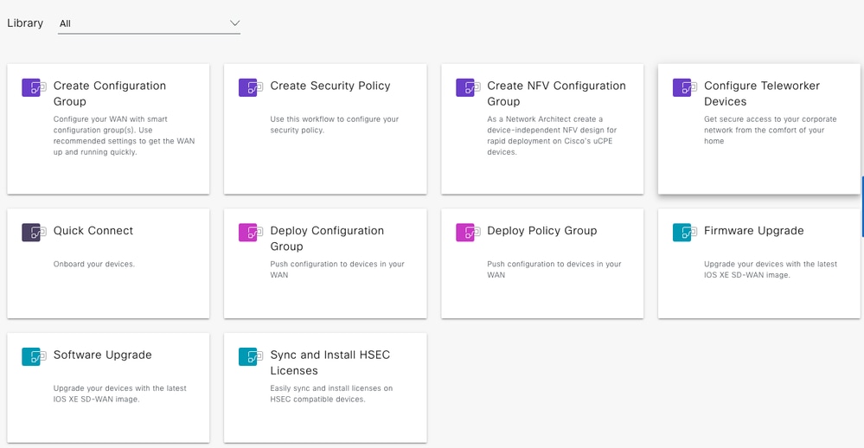Viewport: 864px width, 448px height.
Task: Click "Get secure access to your corporate network" text
Action: [x=771, y=130]
